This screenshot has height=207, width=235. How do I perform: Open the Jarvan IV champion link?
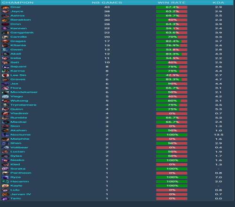click(x=21, y=194)
